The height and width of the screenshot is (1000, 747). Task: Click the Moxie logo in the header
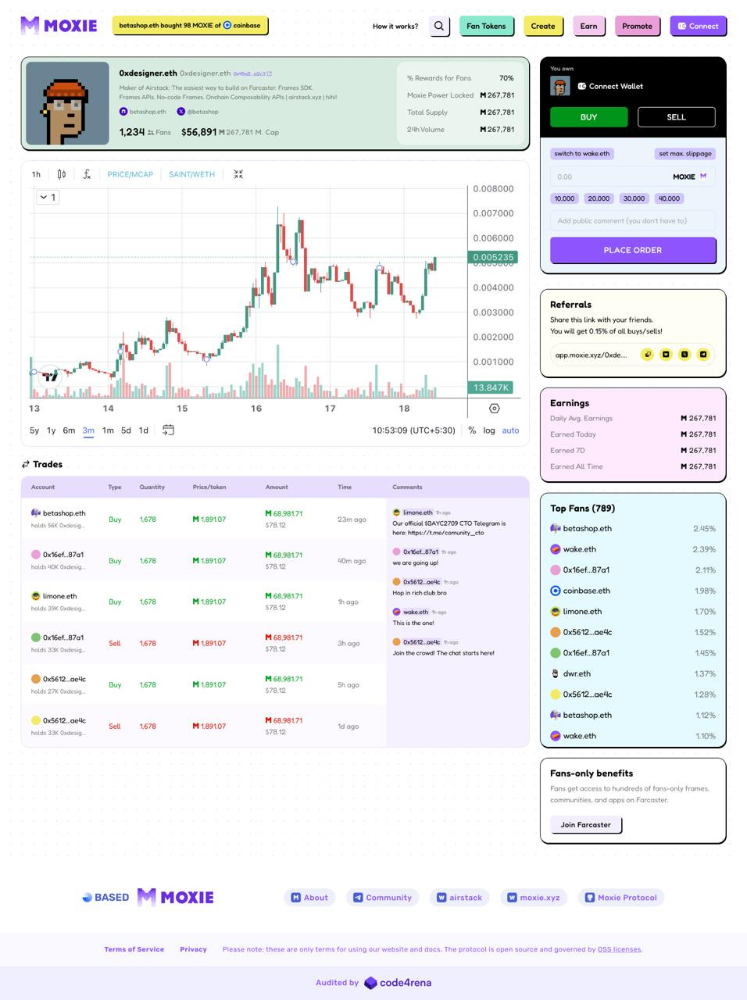[59, 26]
